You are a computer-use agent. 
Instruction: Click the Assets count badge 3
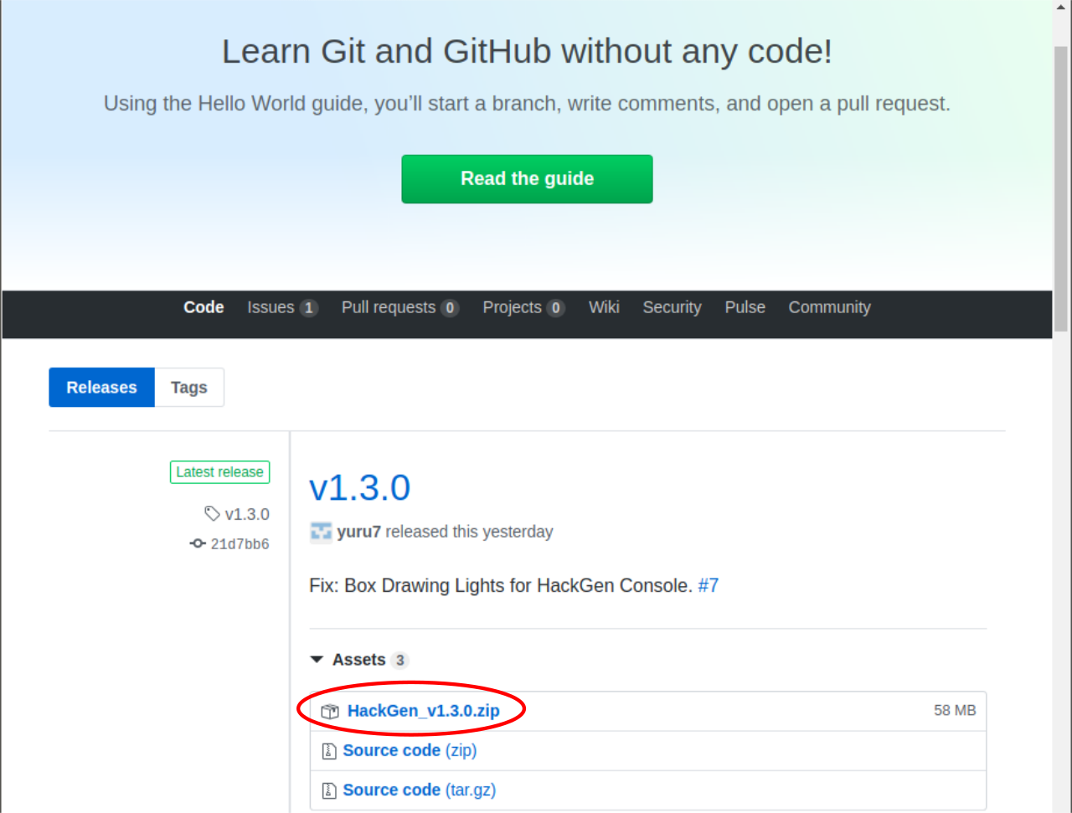(399, 661)
